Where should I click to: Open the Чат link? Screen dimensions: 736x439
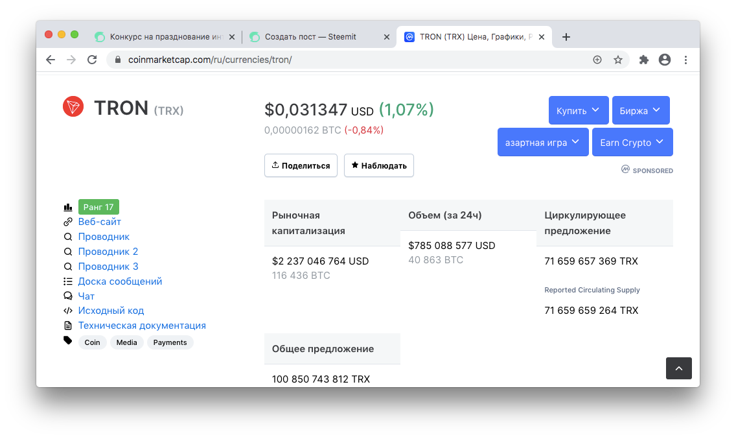[86, 296]
